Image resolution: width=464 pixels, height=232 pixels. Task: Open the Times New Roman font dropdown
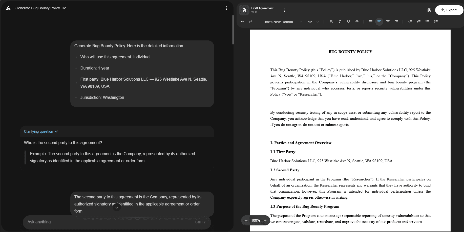pyautogui.click(x=282, y=22)
